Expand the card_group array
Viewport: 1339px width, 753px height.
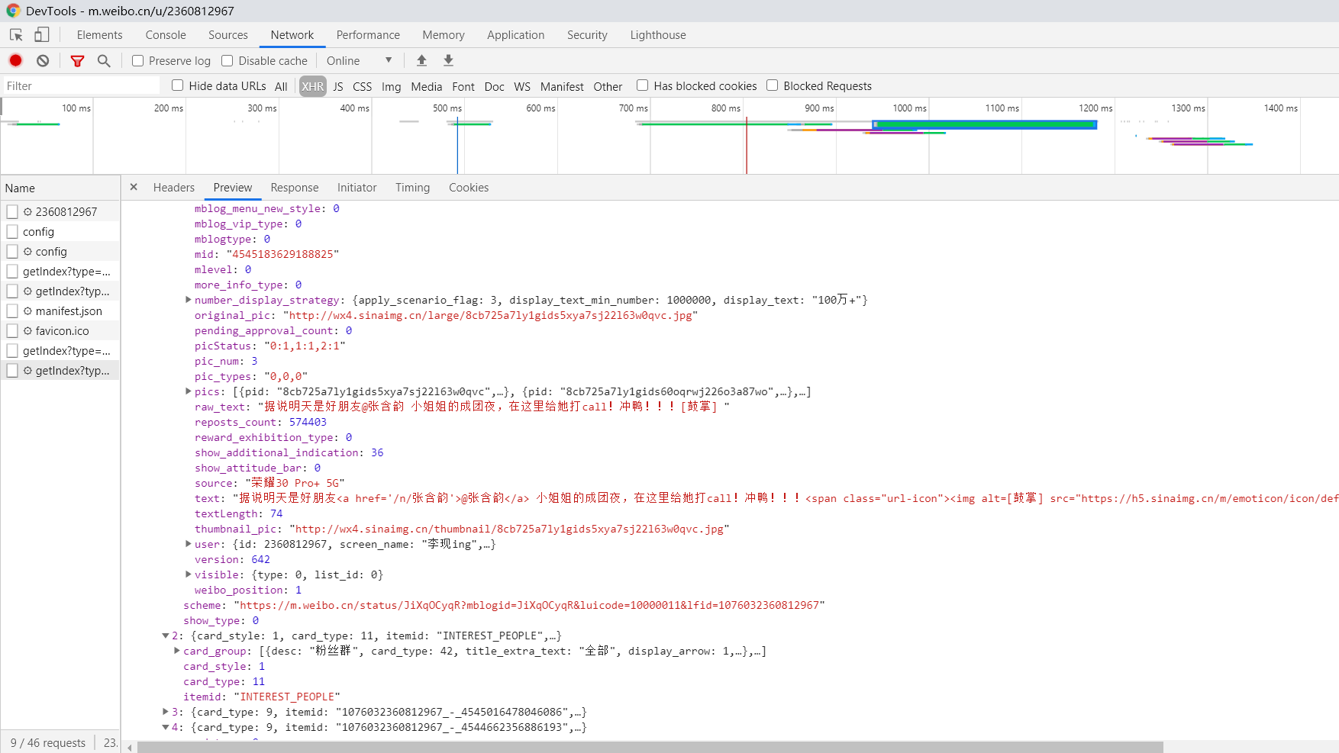coord(176,651)
